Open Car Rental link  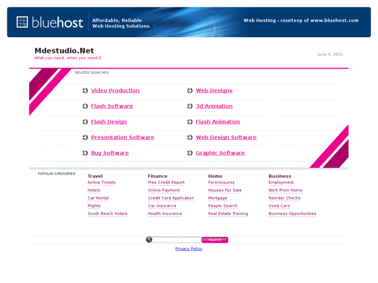click(x=98, y=198)
